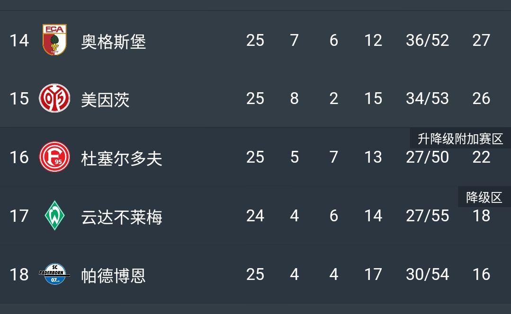
Task: Click the Mainz 05 club logo
Action: 55,98
